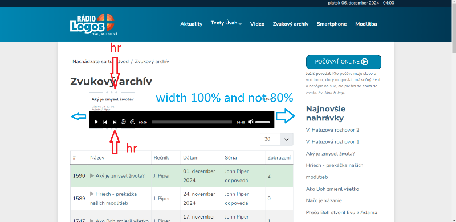Click the Najnovšie nahrávky heading
456x222 pixels.
click(325, 114)
